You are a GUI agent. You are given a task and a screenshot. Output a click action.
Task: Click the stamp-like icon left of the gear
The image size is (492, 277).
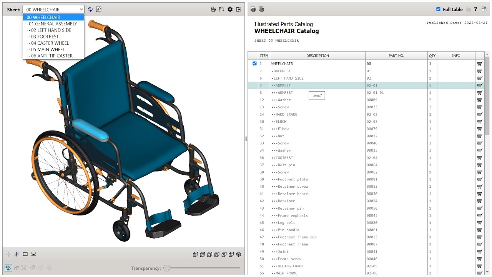(x=213, y=9)
